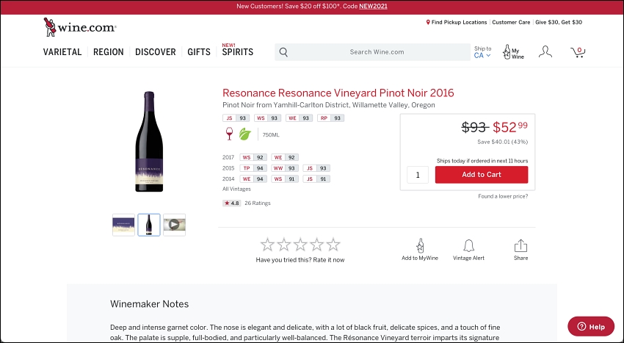Open Find Pickup Locations link
Screen dimensions: 624x343
pyautogui.click(x=459, y=22)
